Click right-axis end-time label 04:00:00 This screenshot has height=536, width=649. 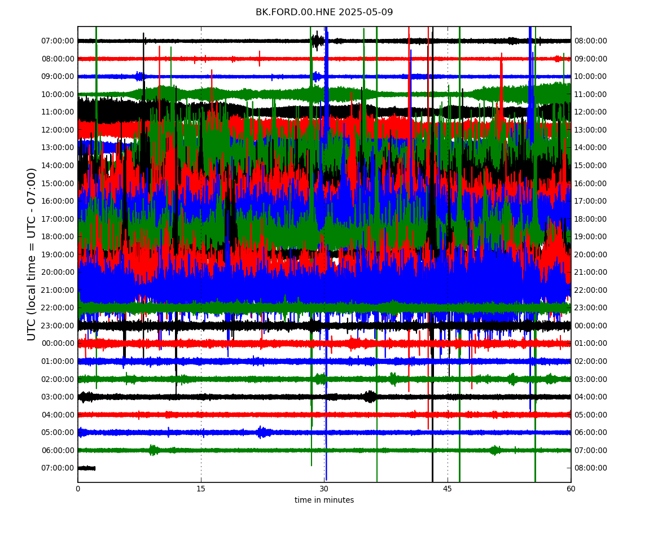click(x=591, y=397)
